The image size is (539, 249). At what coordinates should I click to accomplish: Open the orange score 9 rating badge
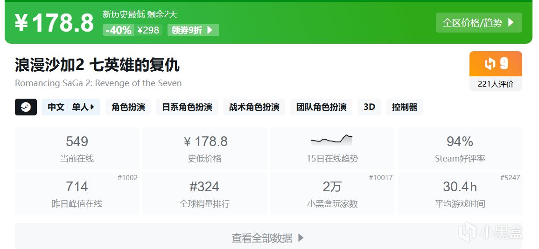pyautogui.click(x=496, y=64)
